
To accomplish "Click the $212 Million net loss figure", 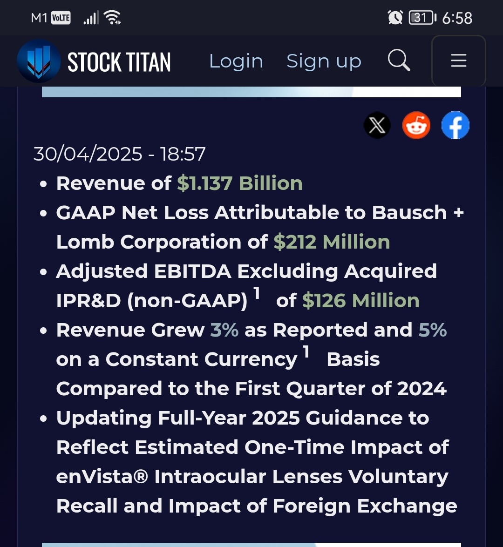I will [x=332, y=242].
